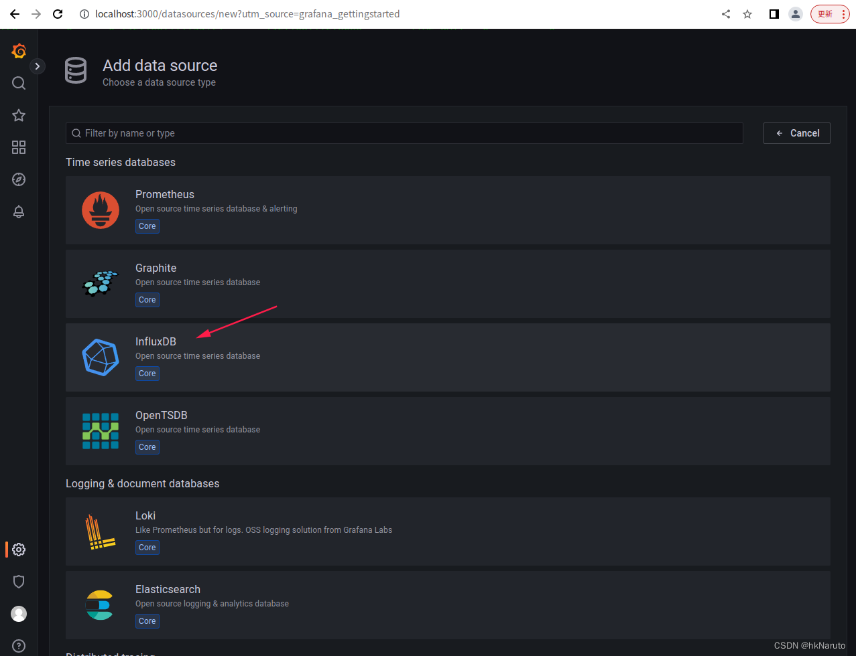The height and width of the screenshot is (656, 856).
Task: Open Help via the question mark icon
Action: (18, 645)
